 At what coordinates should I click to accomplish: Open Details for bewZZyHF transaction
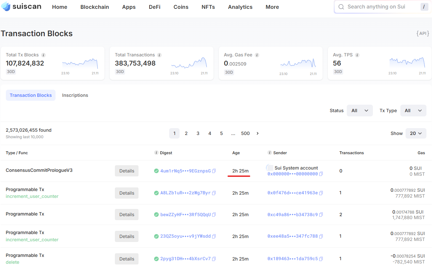coord(127,215)
